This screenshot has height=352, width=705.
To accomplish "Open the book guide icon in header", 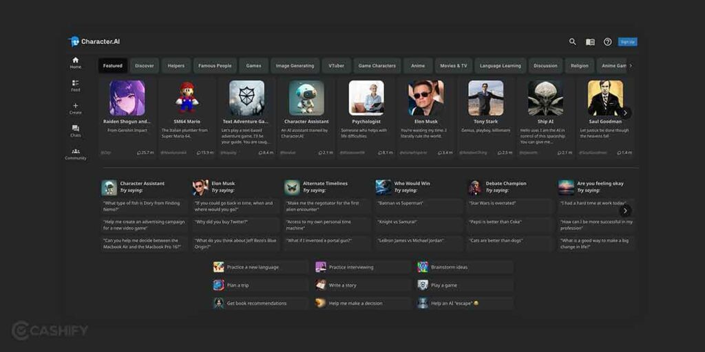I will (590, 42).
